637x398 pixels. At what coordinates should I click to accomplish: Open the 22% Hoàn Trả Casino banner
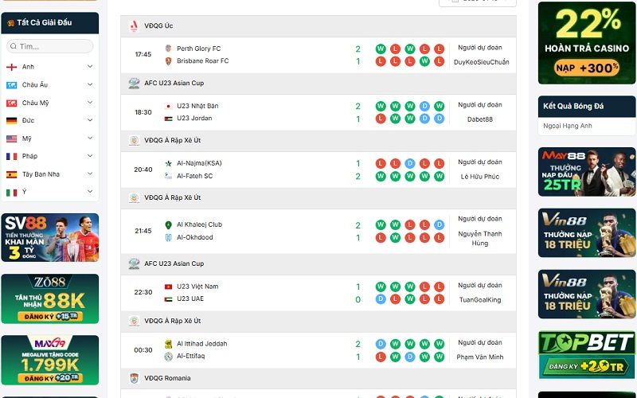click(586, 42)
